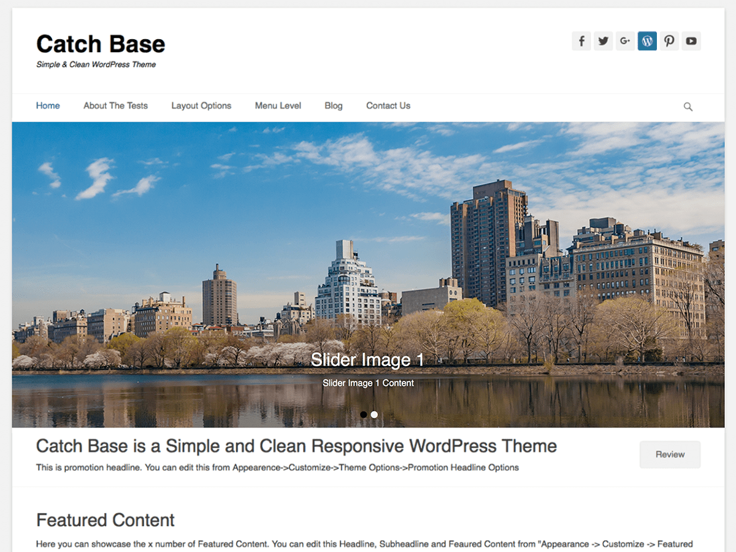The height and width of the screenshot is (552, 736).
Task: Open the Slider Image 1 link
Action: click(x=368, y=360)
